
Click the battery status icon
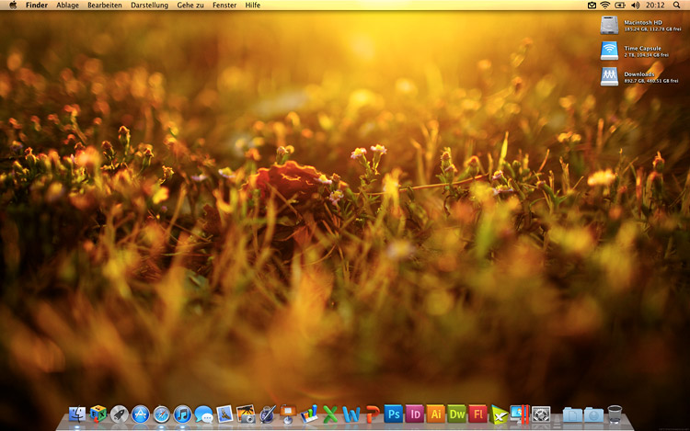click(x=620, y=5)
